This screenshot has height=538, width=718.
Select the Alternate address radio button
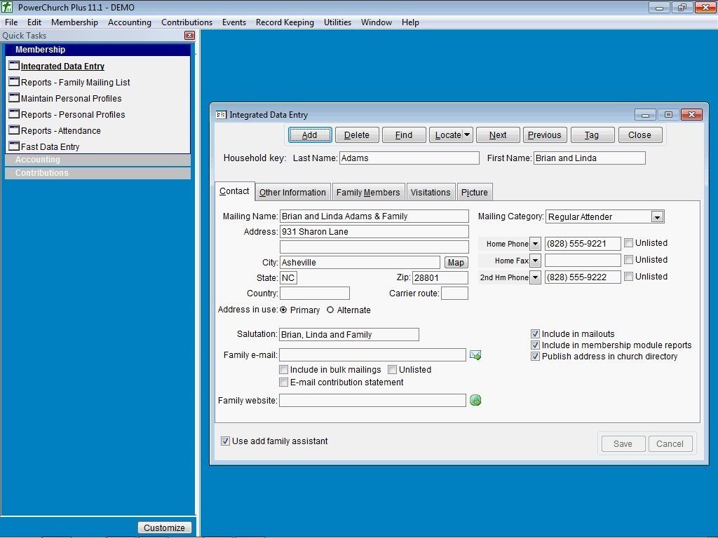(330, 310)
